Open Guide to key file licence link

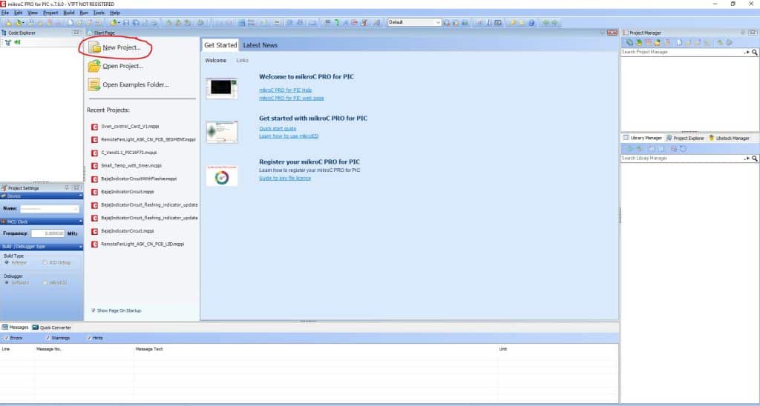point(285,178)
